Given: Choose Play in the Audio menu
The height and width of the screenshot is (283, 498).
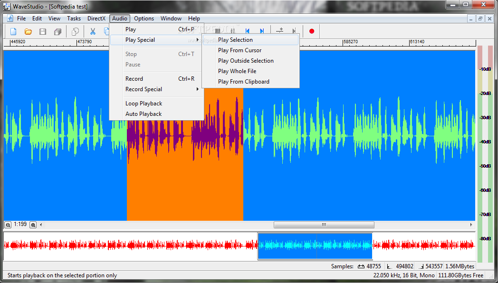Looking at the screenshot, I should [x=157, y=29].
